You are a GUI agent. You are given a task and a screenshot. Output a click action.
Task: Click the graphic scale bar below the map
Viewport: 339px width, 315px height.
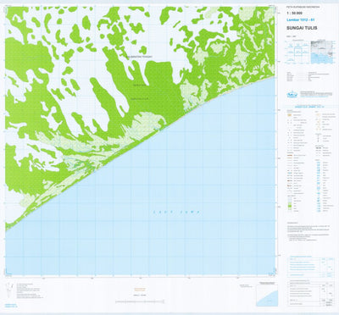click(140, 302)
